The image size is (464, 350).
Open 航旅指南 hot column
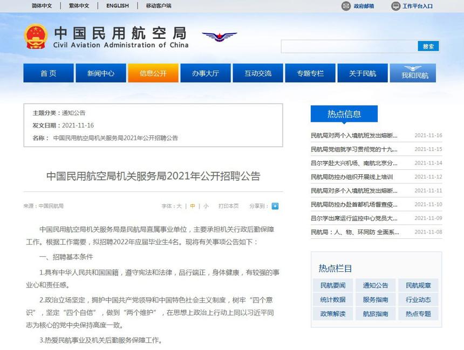pyautogui.click(x=376, y=314)
